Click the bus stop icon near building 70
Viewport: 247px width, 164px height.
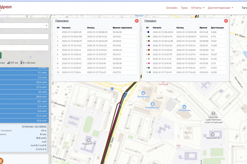[x=112, y=89]
